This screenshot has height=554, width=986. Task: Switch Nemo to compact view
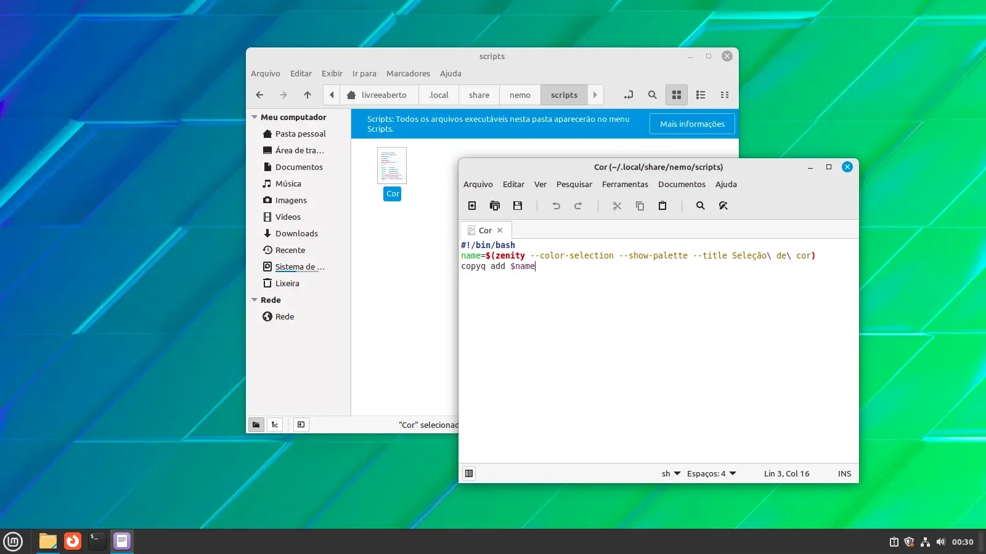[725, 95]
